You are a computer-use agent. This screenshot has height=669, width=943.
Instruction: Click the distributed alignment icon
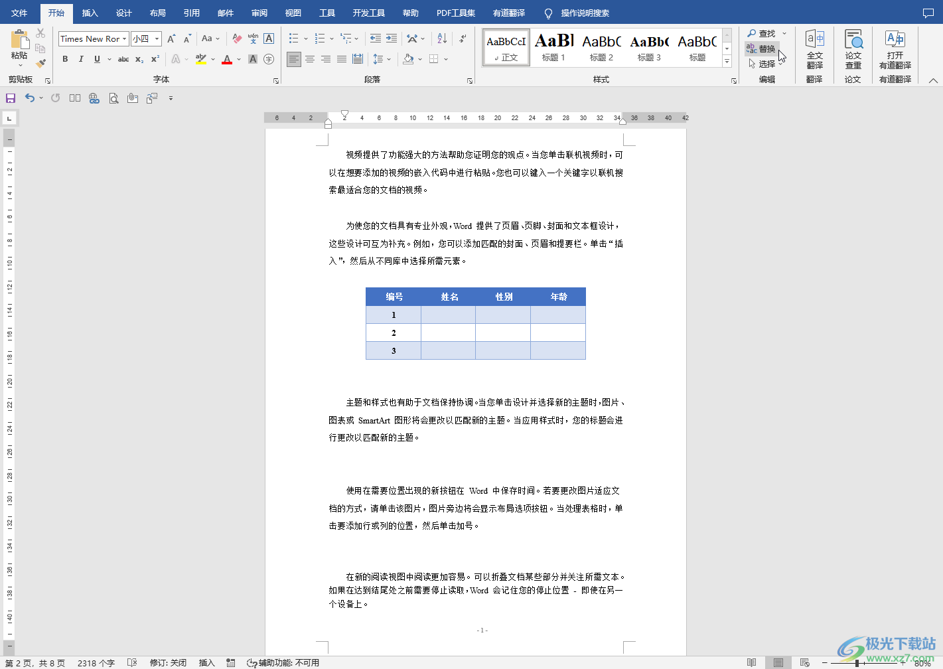(358, 59)
